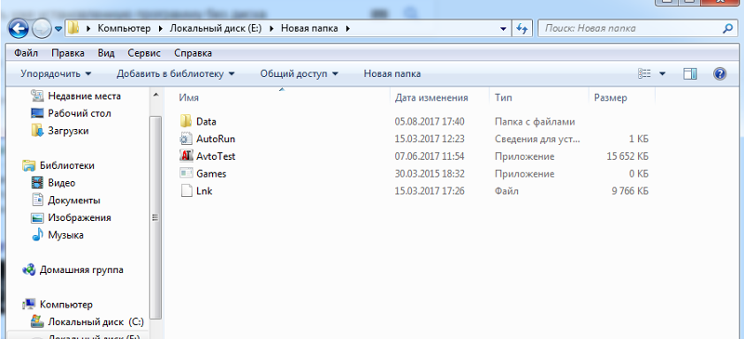The image size is (744, 339).
Task: Click the Games file name
Action: [211, 174]
